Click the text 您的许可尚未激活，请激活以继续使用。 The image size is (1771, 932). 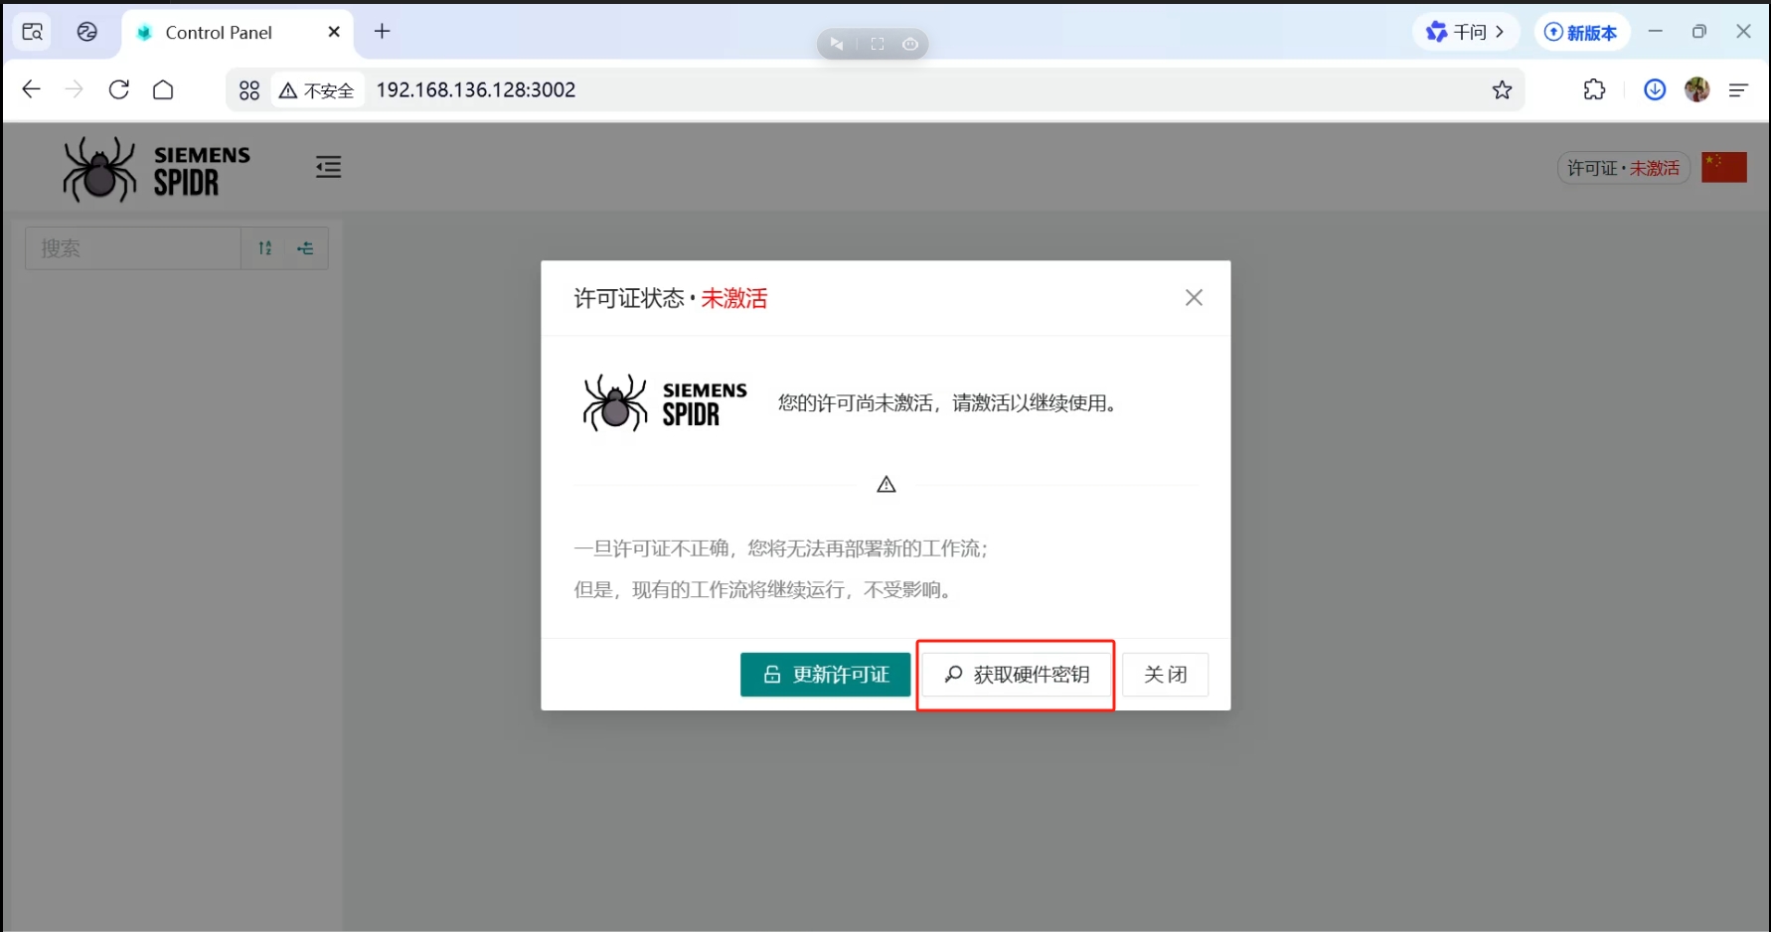point(951,403)
